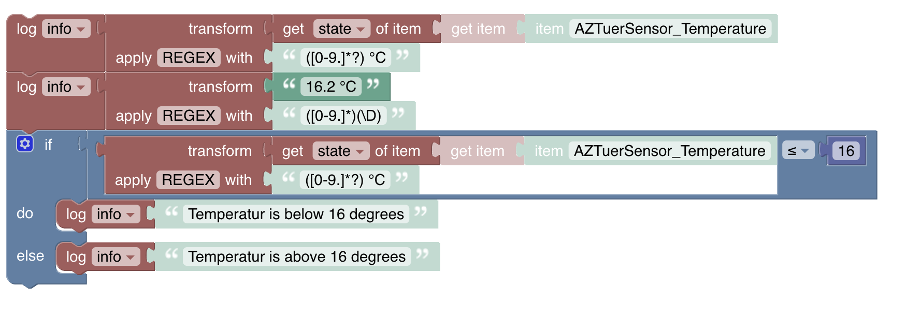Click first item AZTuerSensor_Temperature field

click(670, 29)
